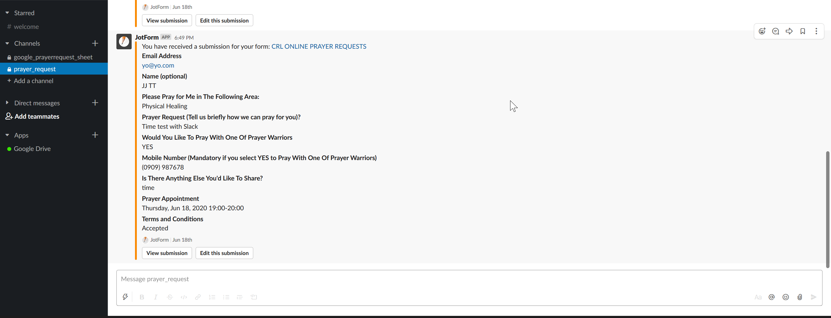Viewport: 831px width, 318px height.
Task: Open the emoji picker in composer
Action: tap(786, 297)
